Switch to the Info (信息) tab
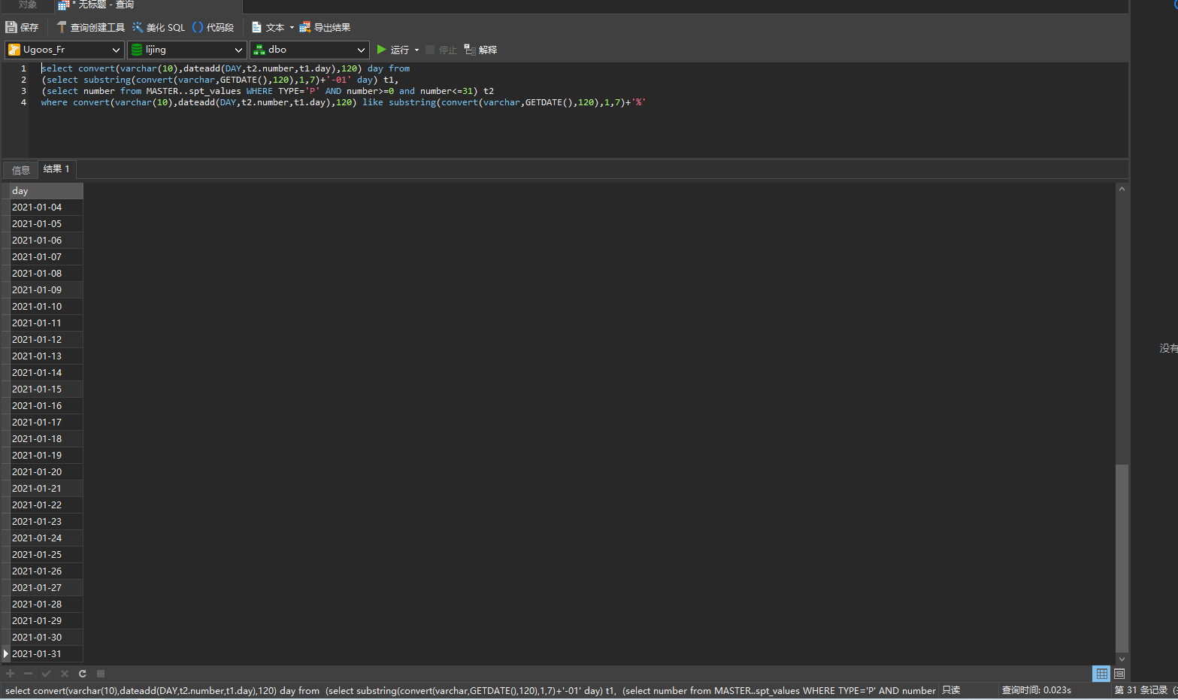The image size is (1178, 700). pyautogui.click(x=21, y=170)
